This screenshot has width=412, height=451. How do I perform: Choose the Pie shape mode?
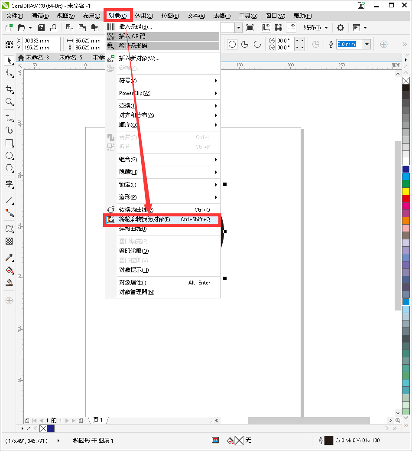coord(244,44)
